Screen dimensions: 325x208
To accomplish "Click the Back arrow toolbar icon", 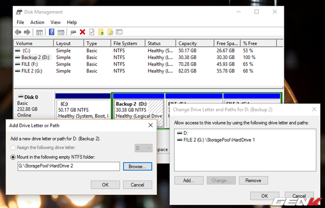I will tap(19, 32).
